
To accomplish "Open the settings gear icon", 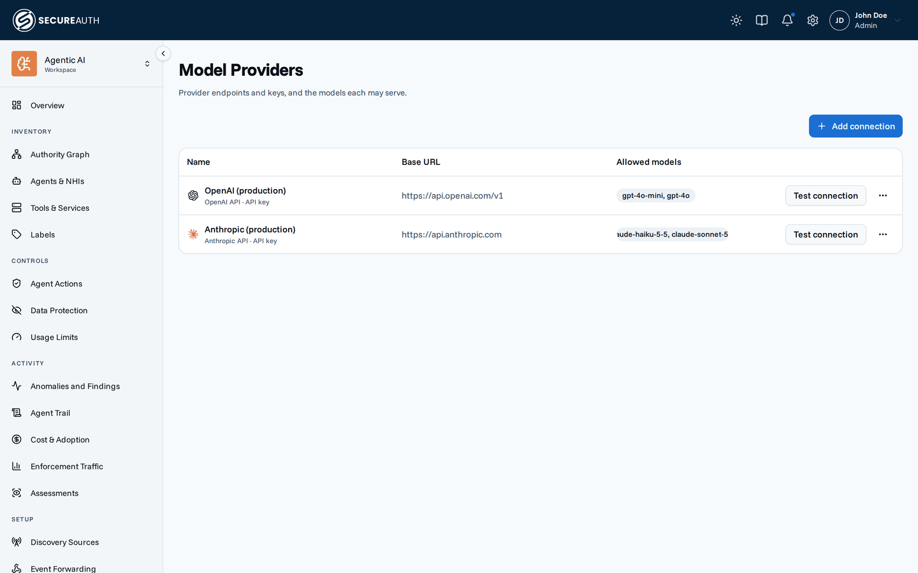I will point(813,20).
